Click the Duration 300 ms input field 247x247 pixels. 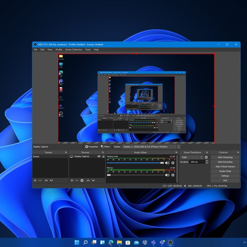tap(197, 162)
